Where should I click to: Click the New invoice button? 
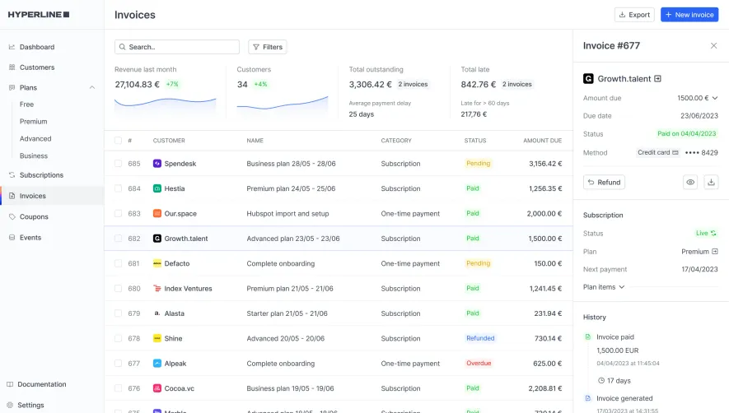[689, 15]
